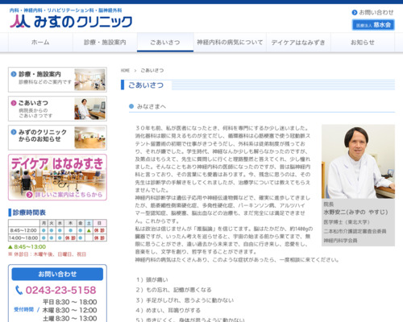Image resolution: width=403 pixels, height=322 pixels.
Task: Open the sidebar ごあいさつ banner
Action: pyautogui.click(x=57, y=109)
